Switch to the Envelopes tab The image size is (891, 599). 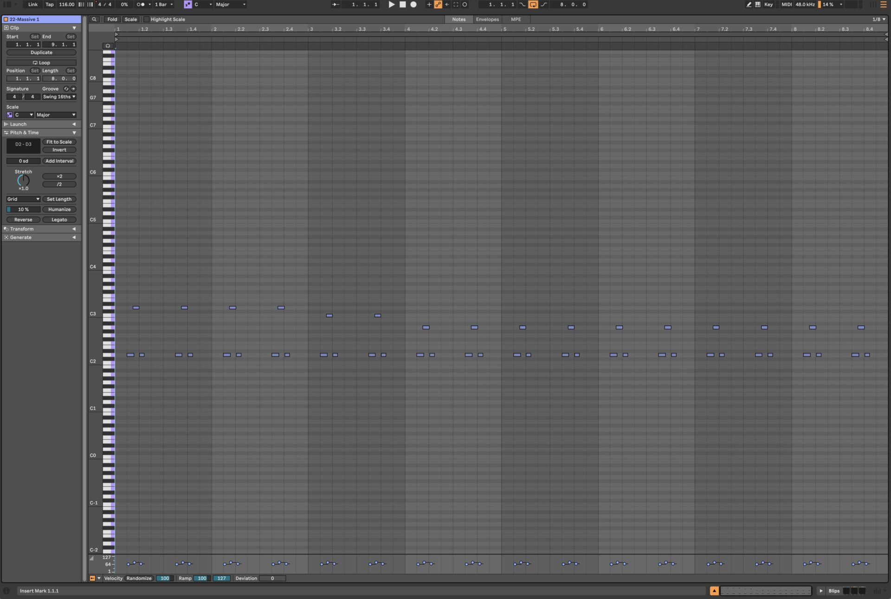pyautogui.click(x=487, y=19)
